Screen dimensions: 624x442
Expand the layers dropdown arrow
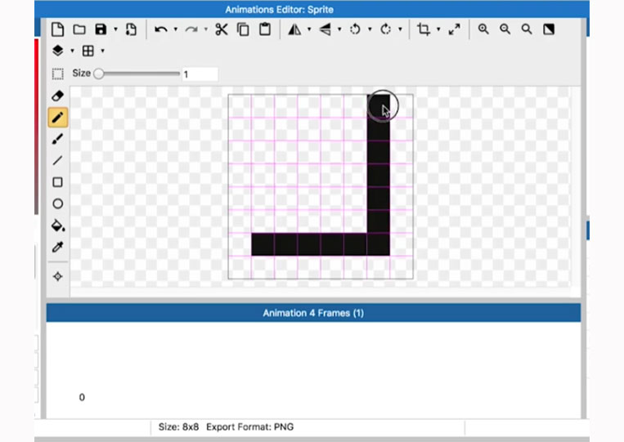[x=73, y=51]
